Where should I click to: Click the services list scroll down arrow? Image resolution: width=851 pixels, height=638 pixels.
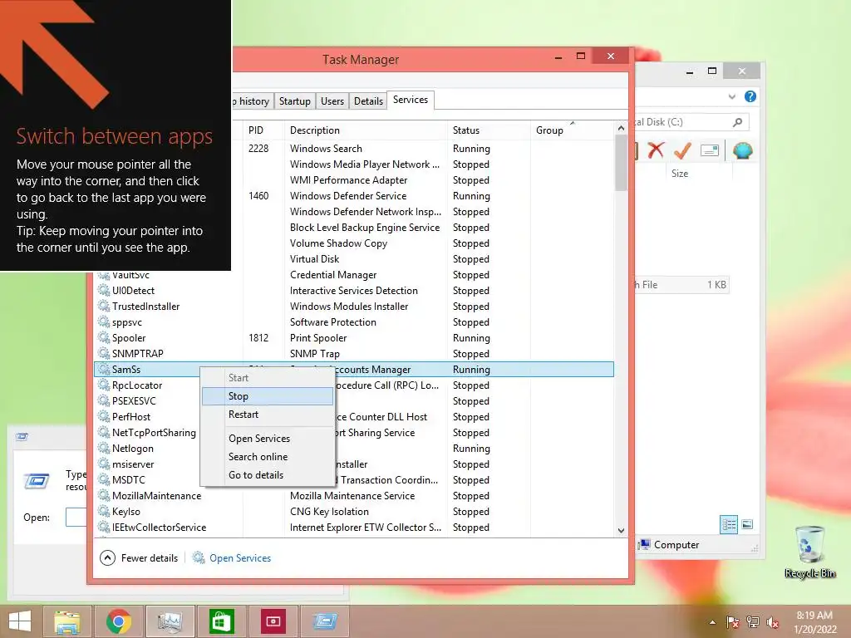pos(621,531)
